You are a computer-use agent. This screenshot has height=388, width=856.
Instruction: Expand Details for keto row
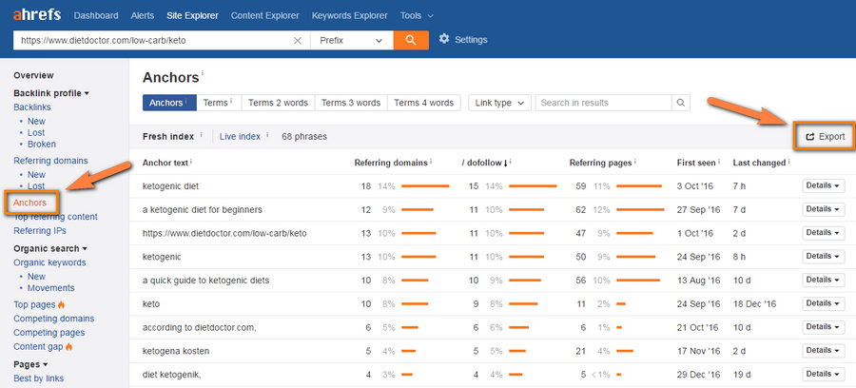coord(824,302)
